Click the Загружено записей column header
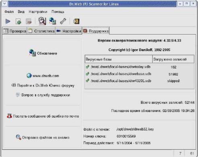 (x=173, y=59)
